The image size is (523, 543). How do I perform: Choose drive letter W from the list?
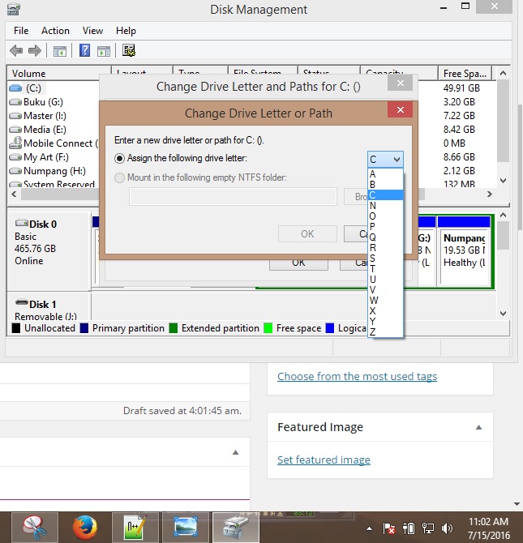[x=385, y=300]
